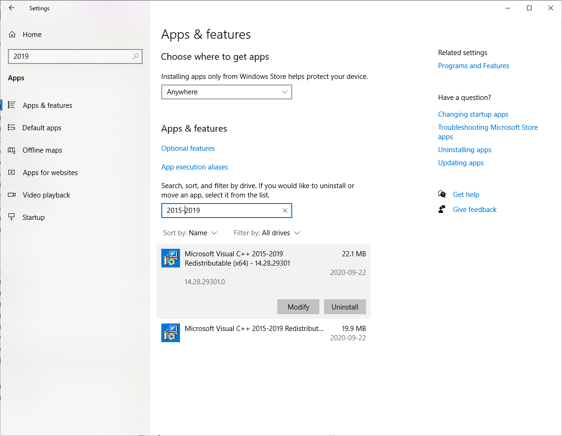Click the Get help chat icon
The height and width of the screenshot is (436, 562).
click(x=442, y=194)
